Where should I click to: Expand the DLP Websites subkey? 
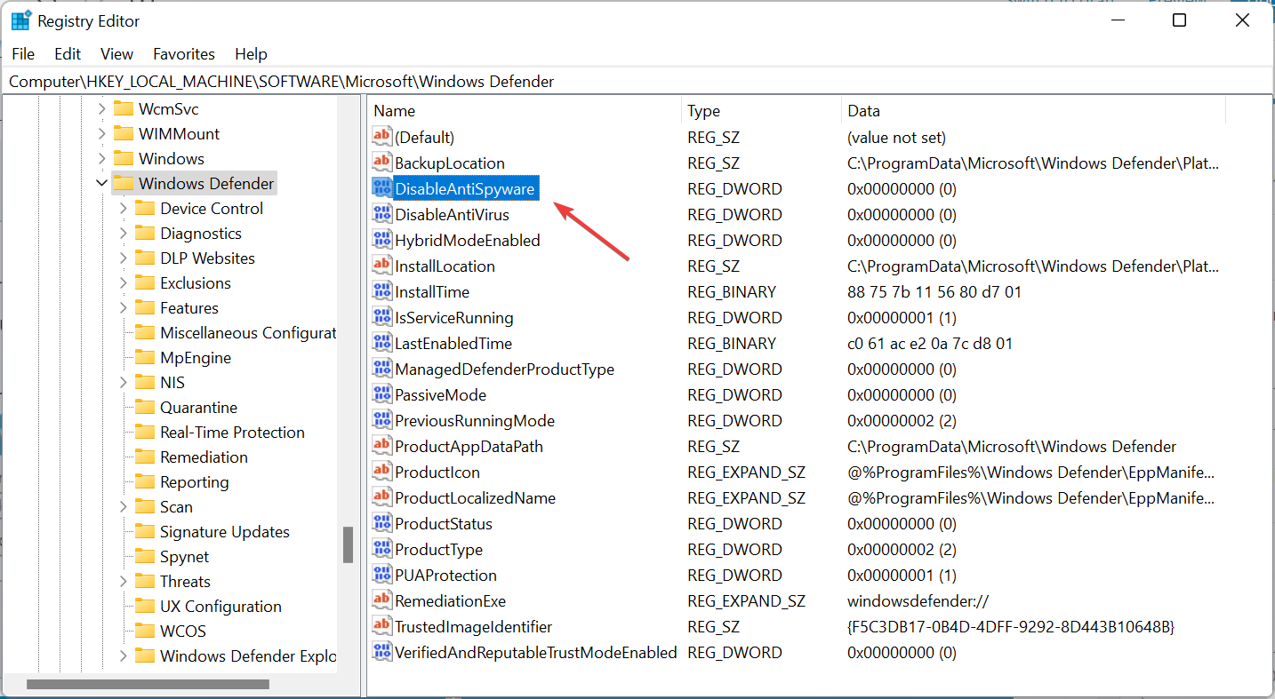(123, 258)
